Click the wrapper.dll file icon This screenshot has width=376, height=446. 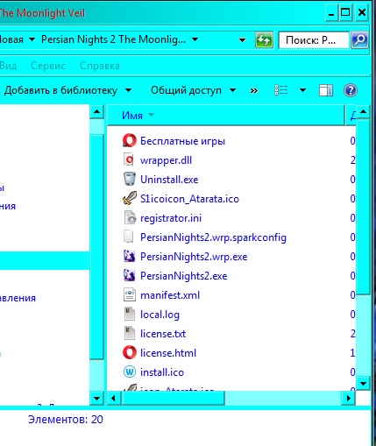coord(130,159)
